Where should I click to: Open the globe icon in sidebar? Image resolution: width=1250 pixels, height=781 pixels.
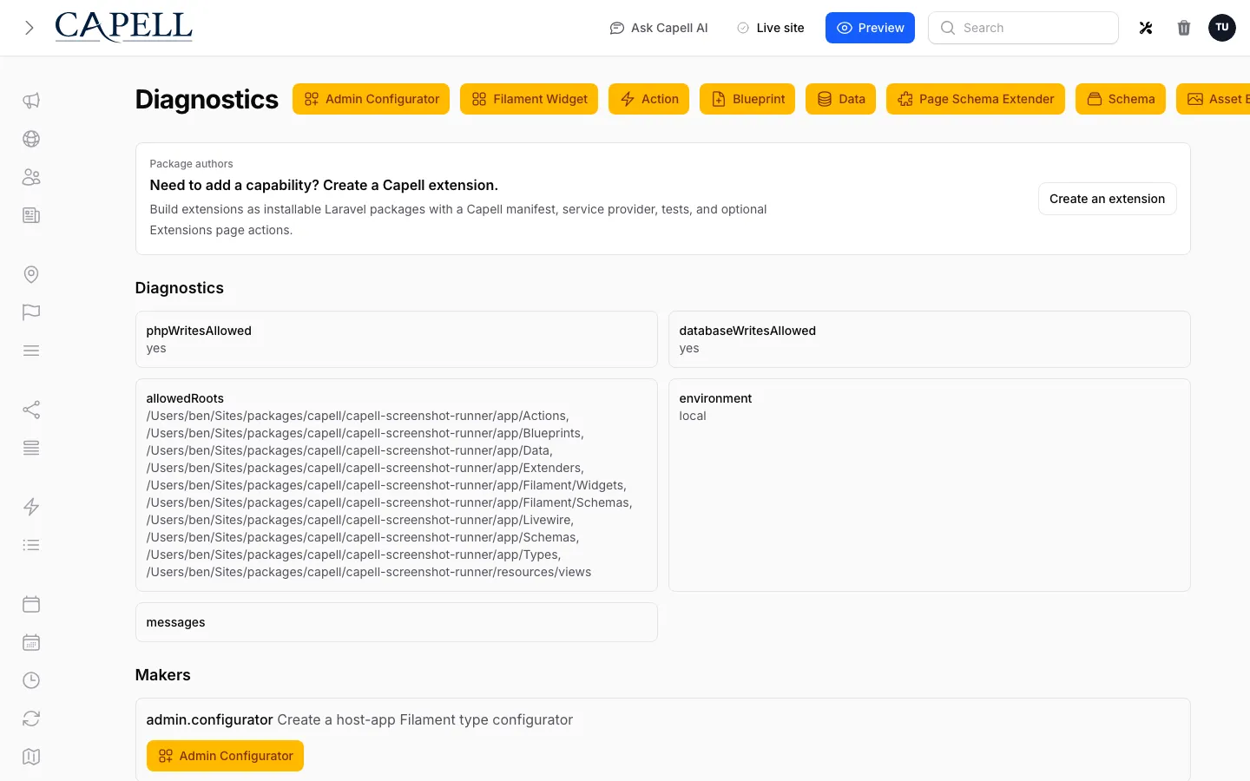[31, 139]
